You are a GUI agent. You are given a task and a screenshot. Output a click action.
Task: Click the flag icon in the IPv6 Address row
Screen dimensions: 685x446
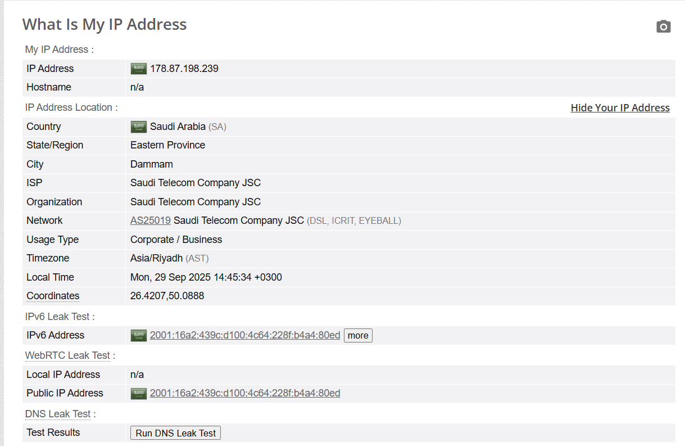pyautogui.click(x=139, y=335)
